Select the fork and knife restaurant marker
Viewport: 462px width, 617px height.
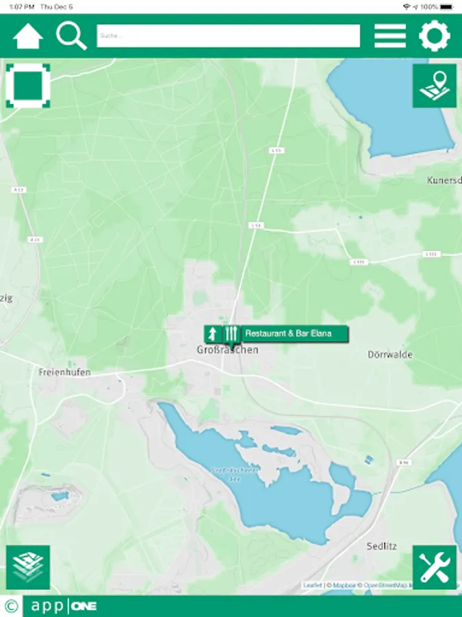pos(231,334)
